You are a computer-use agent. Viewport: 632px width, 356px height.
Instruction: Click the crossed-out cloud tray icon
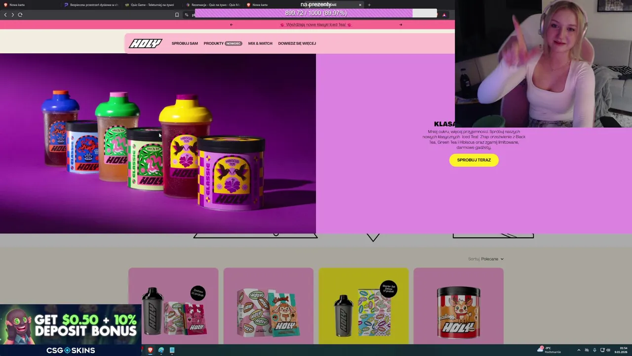(x=587, y=350)
